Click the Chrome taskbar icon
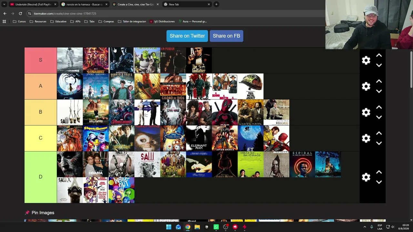 click(x=187, y=227)
